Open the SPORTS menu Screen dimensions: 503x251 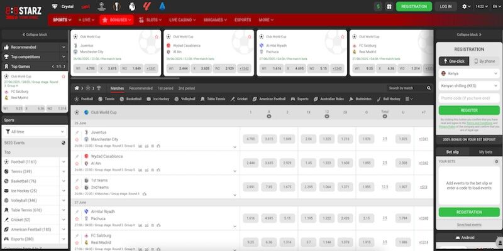coord(62,20)
